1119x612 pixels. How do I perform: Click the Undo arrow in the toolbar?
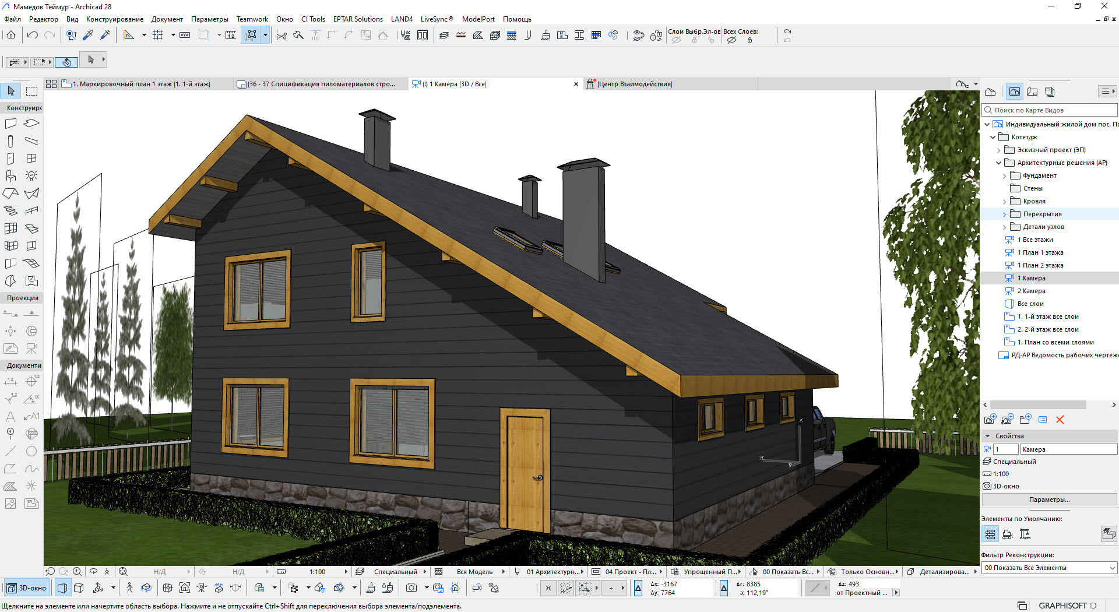click(x=33, y=36)
